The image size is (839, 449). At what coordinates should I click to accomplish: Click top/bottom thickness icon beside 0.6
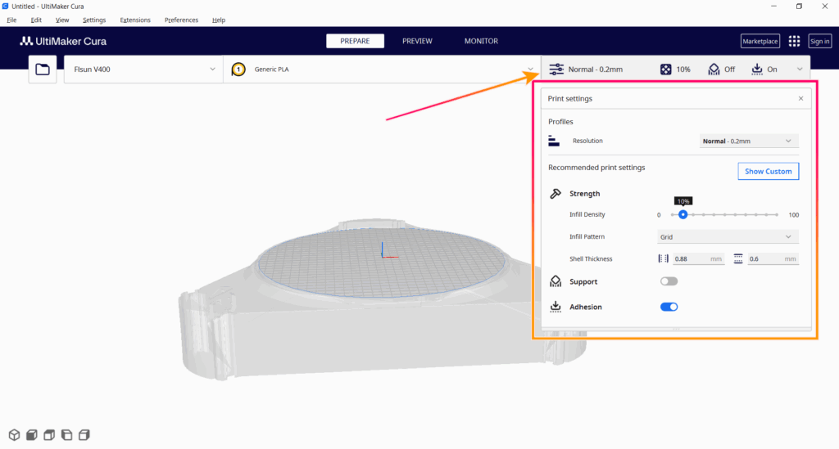pyautogui.click(x=738, y=258)
